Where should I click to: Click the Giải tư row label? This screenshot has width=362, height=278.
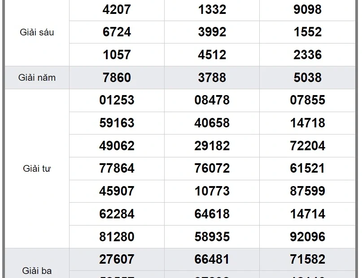click(x=37, y=169)
